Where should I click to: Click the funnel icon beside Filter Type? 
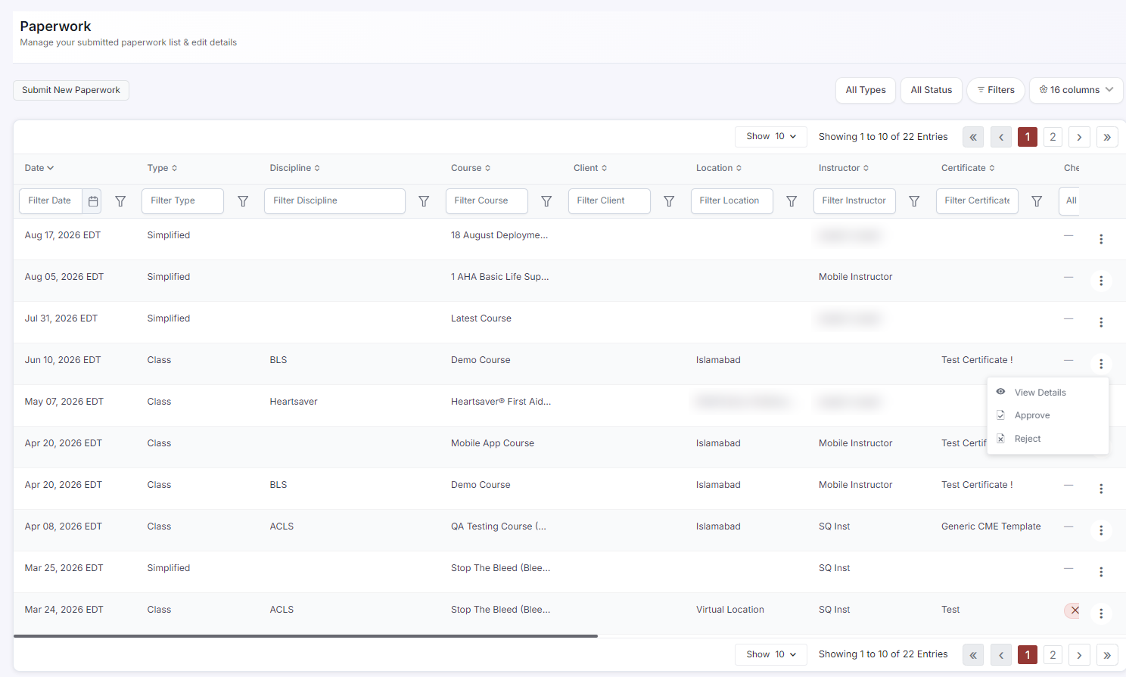243,201
